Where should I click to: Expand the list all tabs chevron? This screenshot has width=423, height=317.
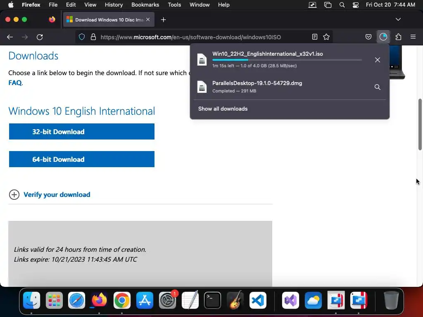tap(398, 19)
